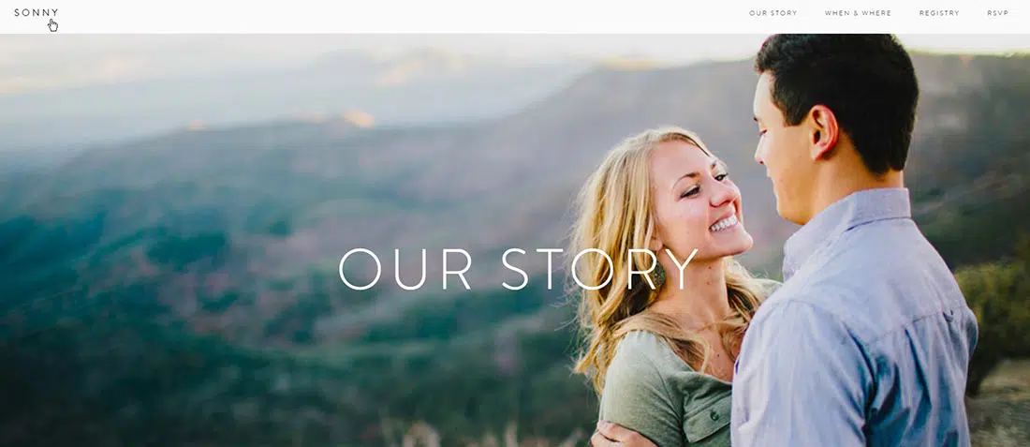
Task: View gift list via the REGISTRY link
Action: pos(939,13)
